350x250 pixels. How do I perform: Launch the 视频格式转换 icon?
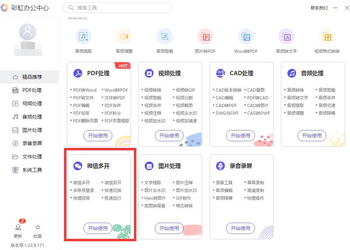tap(326, 36)
